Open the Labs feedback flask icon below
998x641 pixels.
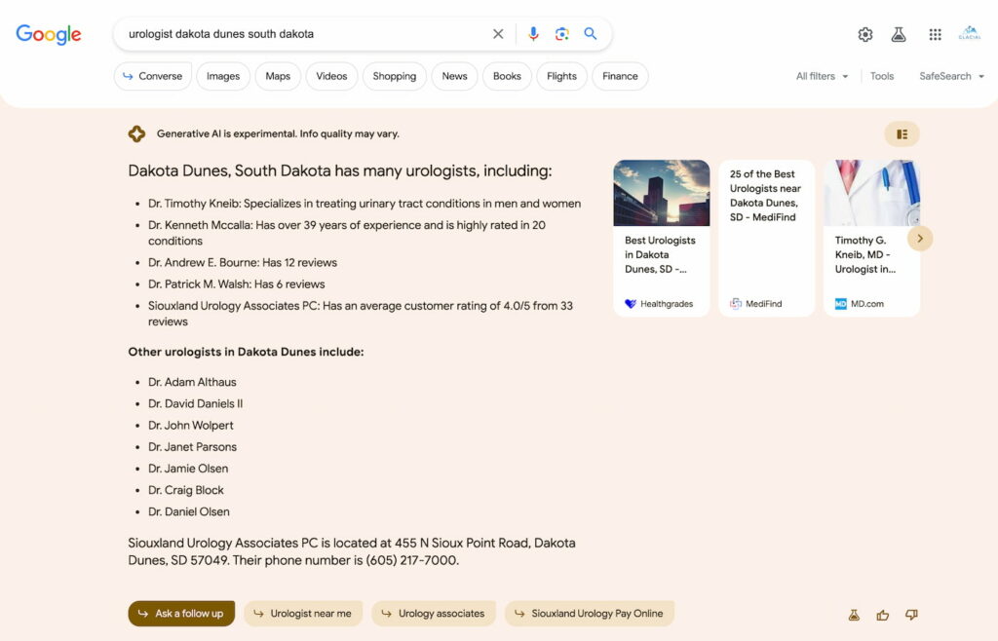click(x=854, y=615)
